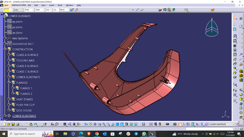Open Google Chrome from taskbar
The image size is (244, 137).
(97, 134)
